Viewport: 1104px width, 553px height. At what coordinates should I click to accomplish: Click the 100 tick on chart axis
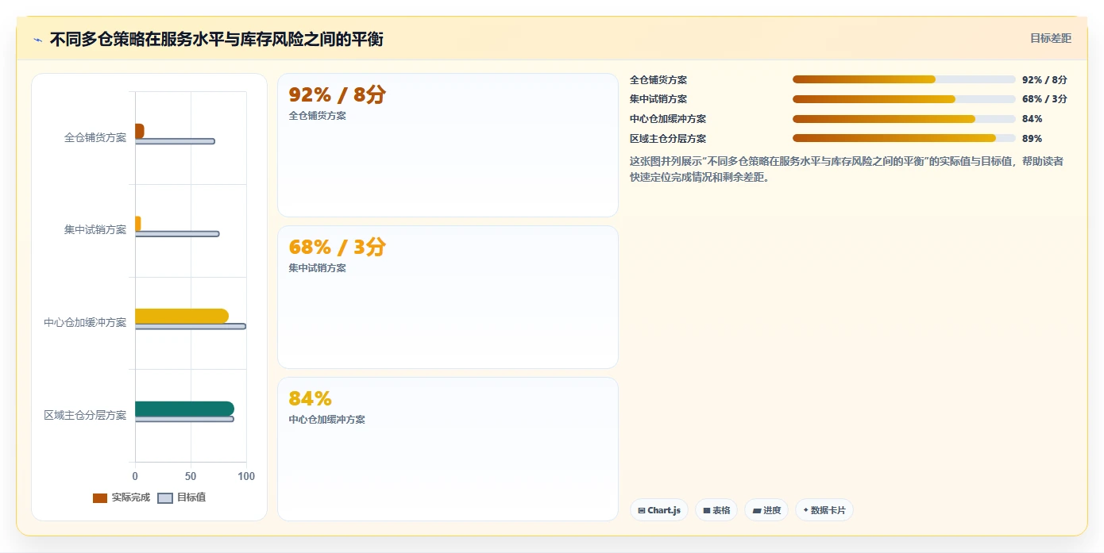[x=246, y=476]
